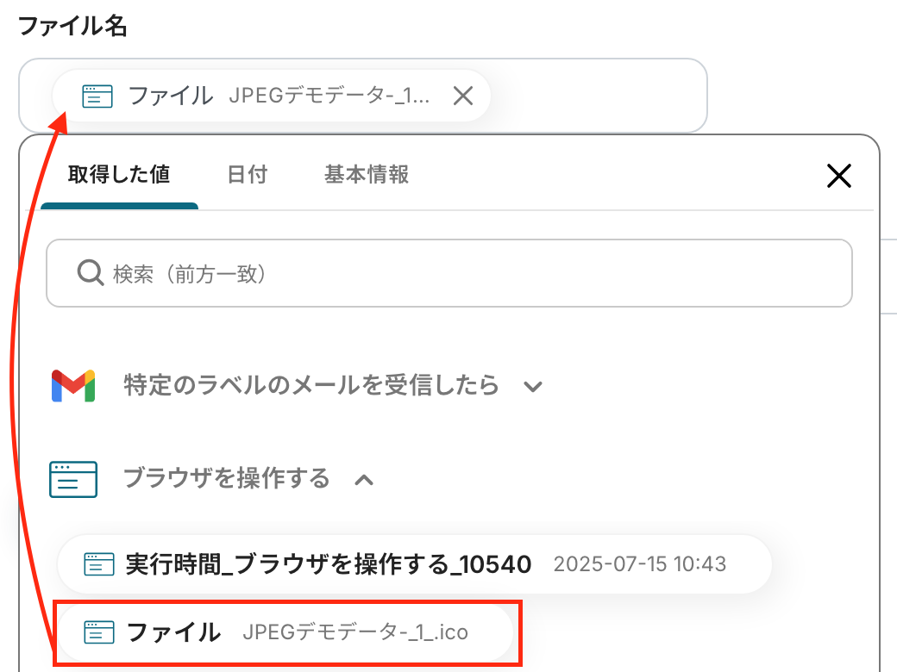Click the Gmail icon
Image resolution: width=897 pixels, height=672 pixels.
point(73,385)
